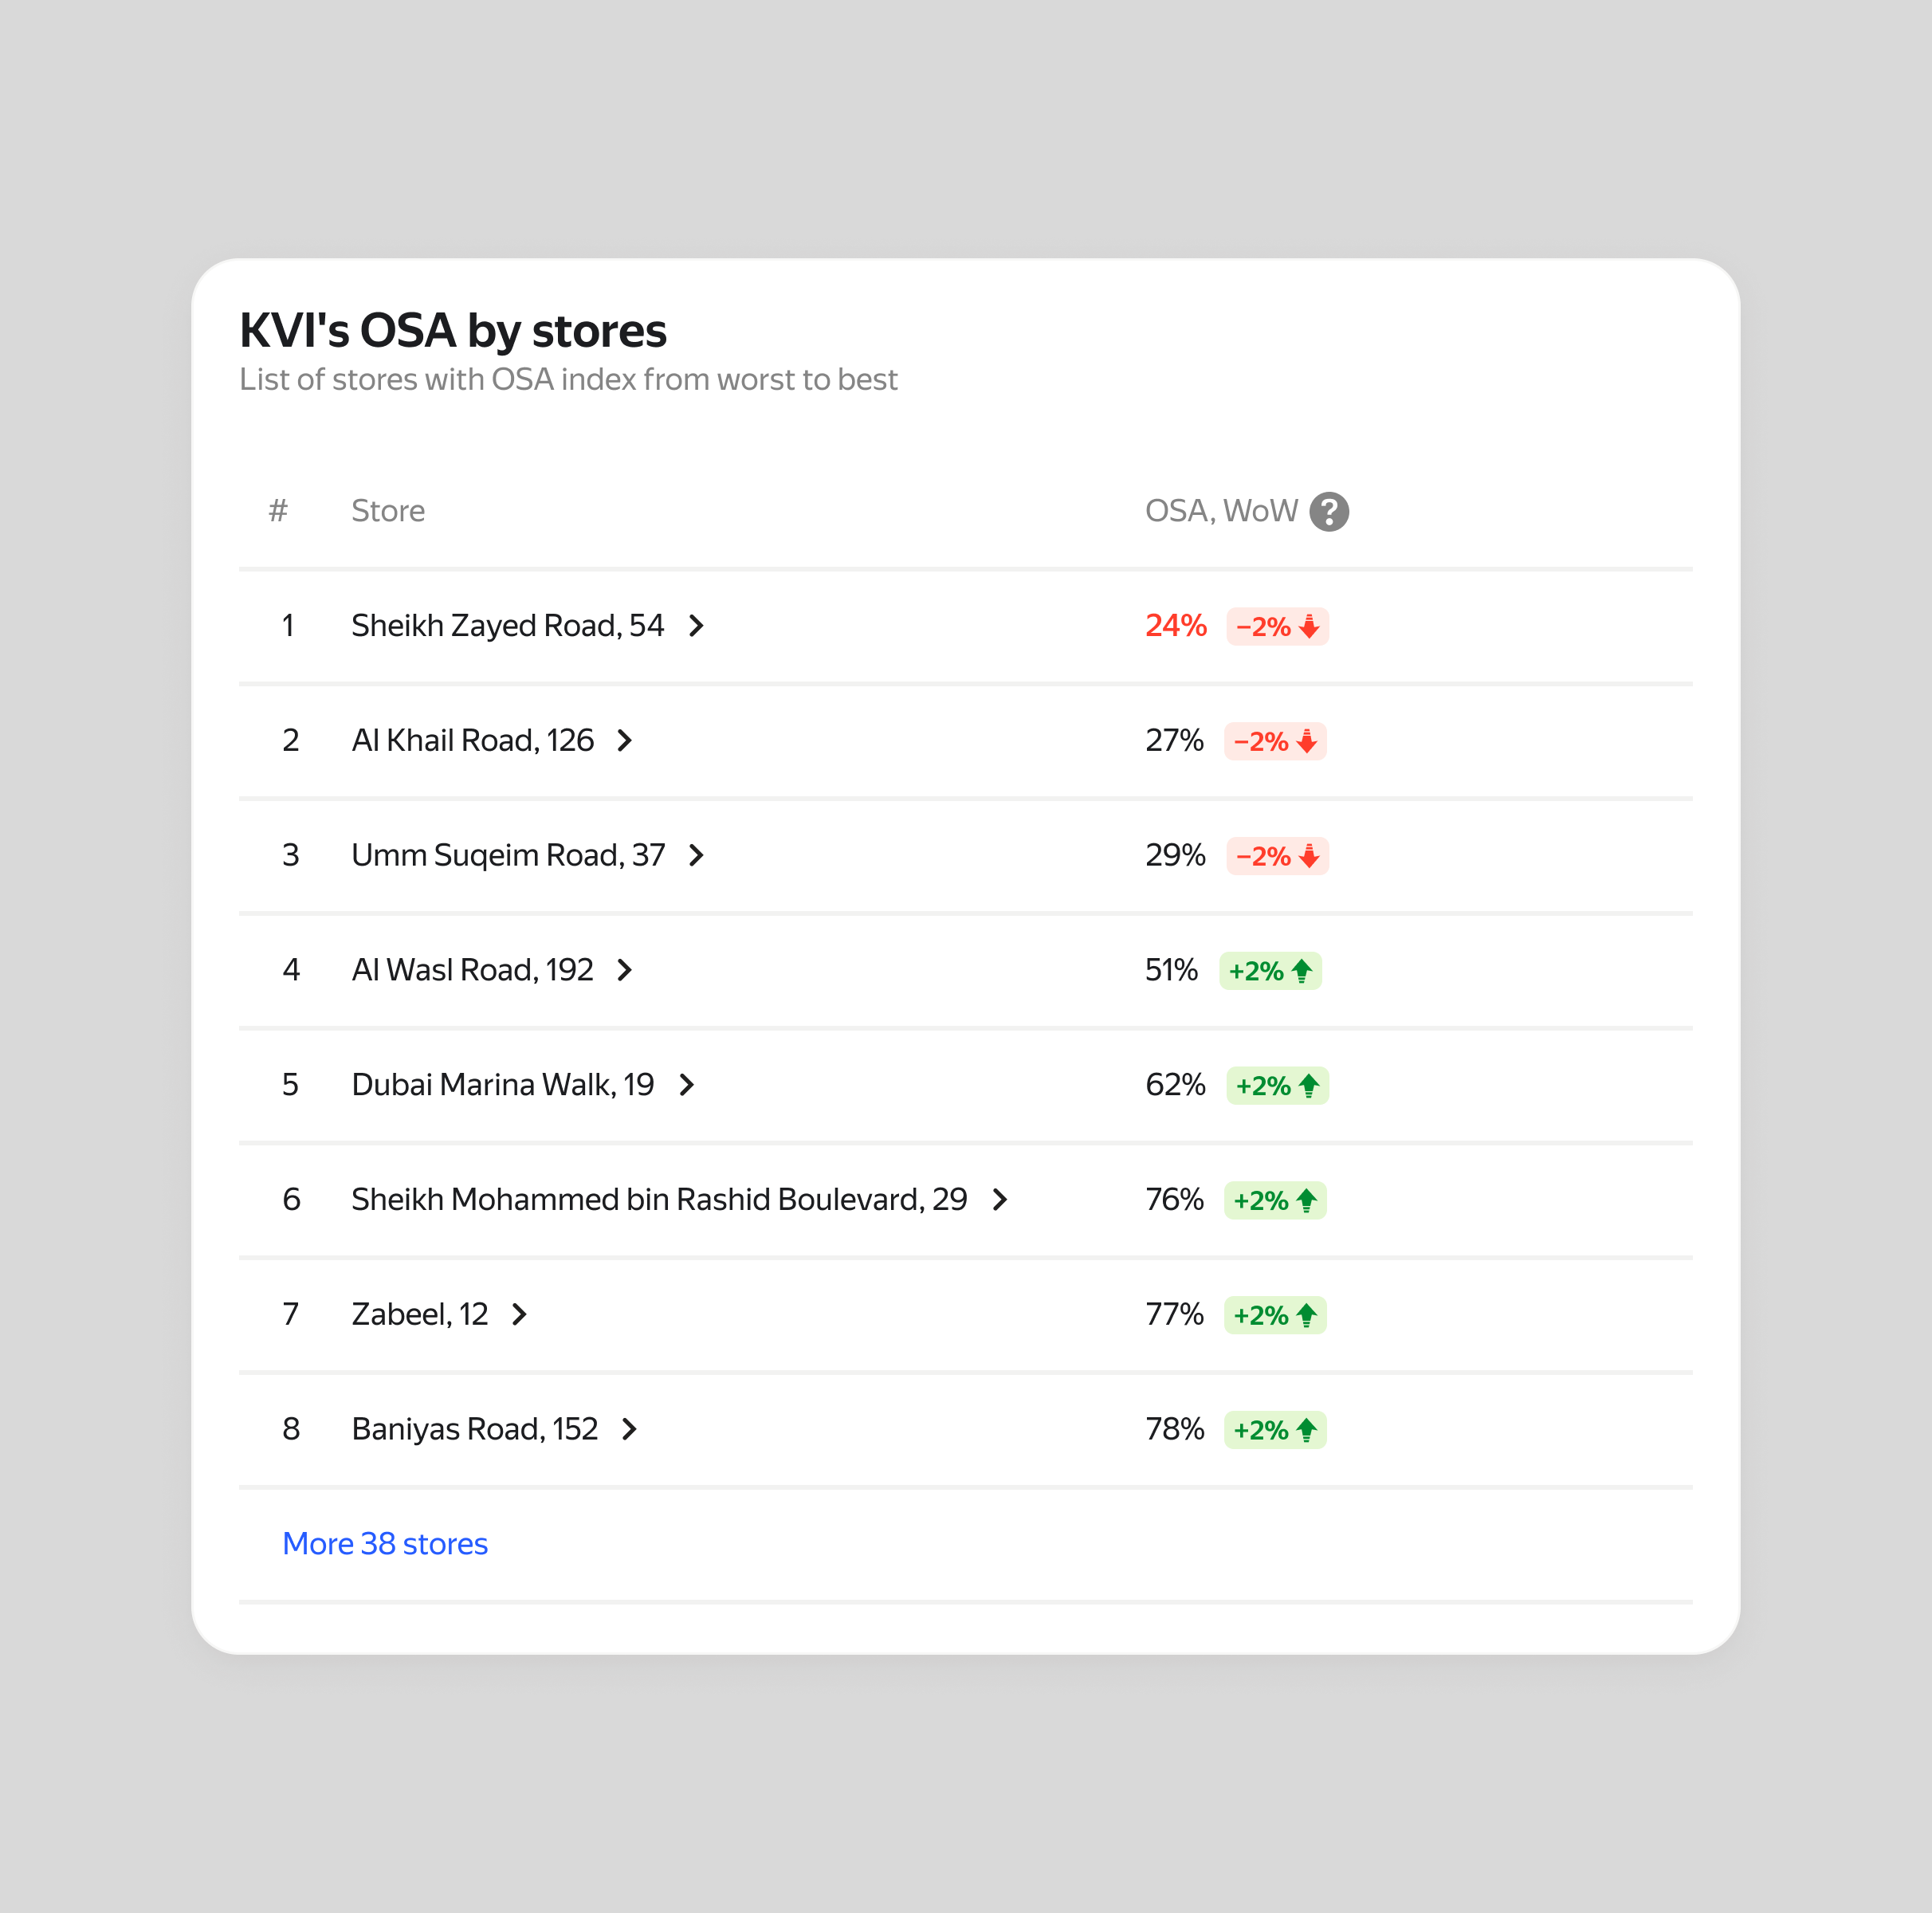The image size is (1932, 1913).
Task: Click chevron next to Al Wasl Road, 192
Action: 625,970
